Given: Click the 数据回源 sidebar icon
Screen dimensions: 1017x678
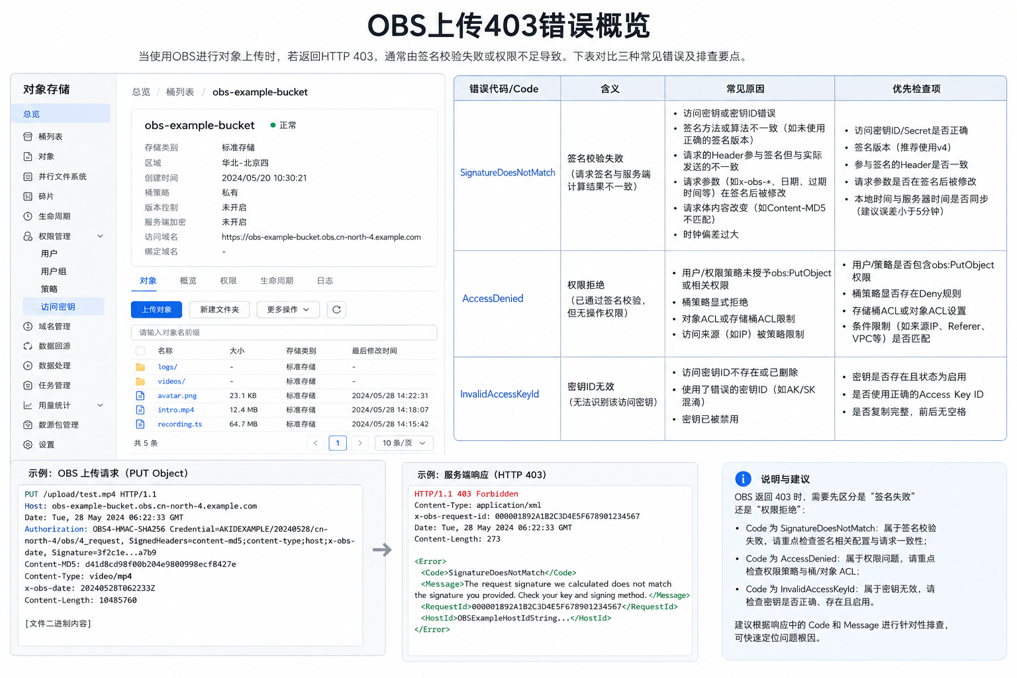Looking at the screenshot, I should pos(28,346).
